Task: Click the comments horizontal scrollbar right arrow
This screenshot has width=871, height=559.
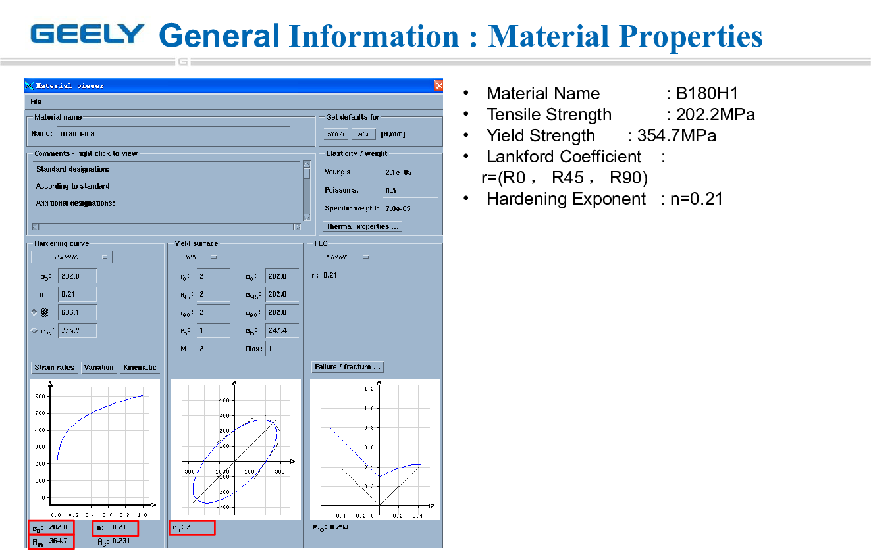Action: (297, 226)
